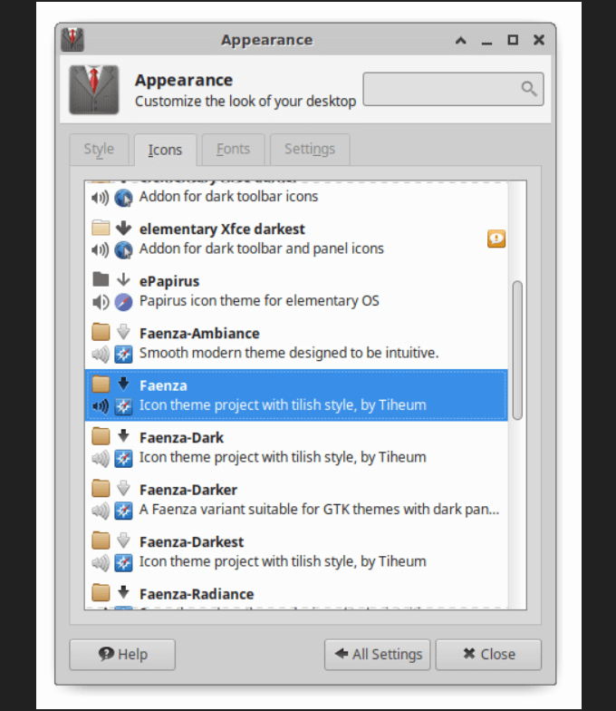Open the Settings tab
This screenshot has height=711, width=616.
(x=310, y=149)
